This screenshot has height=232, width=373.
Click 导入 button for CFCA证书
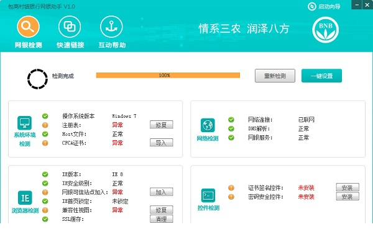point(161,143)
